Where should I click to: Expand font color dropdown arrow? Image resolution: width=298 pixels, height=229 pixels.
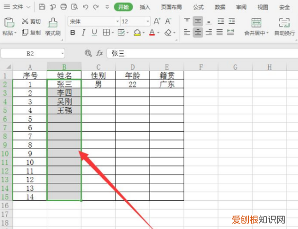click(158, 33)
